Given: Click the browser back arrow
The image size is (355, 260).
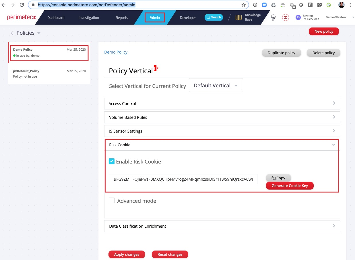Looking at the screenshot, I should coord(4,5).
